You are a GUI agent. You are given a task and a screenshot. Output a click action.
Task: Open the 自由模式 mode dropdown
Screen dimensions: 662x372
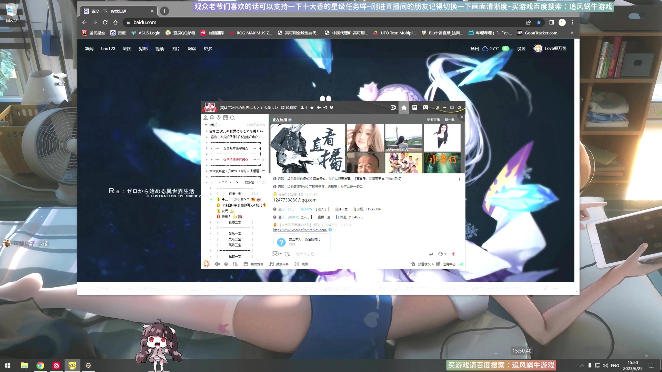point(212,125)
